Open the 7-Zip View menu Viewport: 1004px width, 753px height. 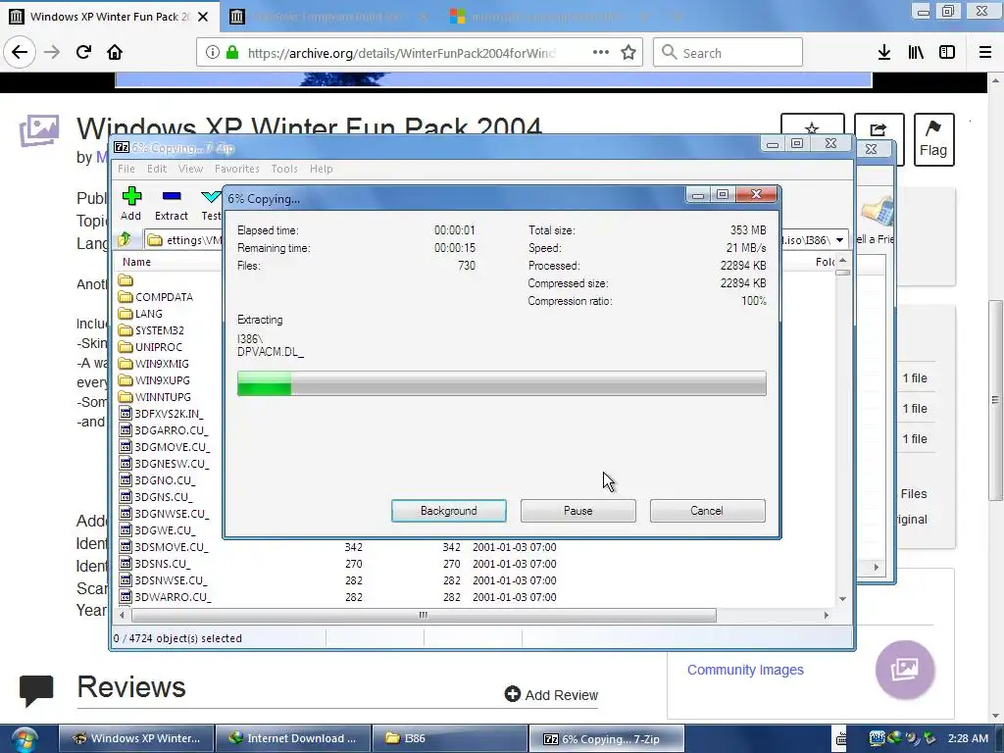pyautogui.click(x=191, y=169)
